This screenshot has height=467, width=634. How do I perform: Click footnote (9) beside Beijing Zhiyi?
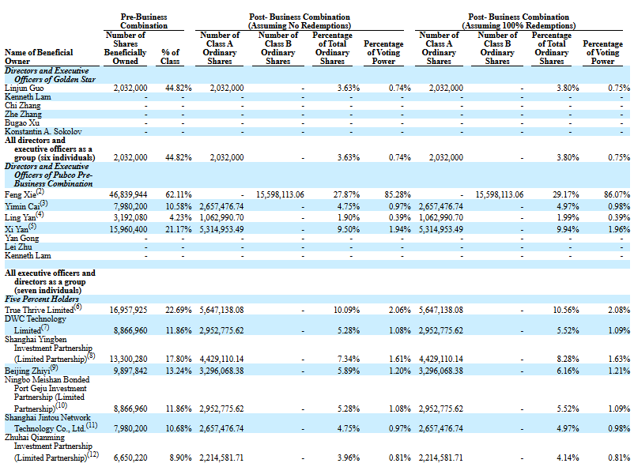click(54, 368)
